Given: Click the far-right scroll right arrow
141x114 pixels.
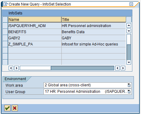Looking at the screenshot, I should click(x=123, y=68).
